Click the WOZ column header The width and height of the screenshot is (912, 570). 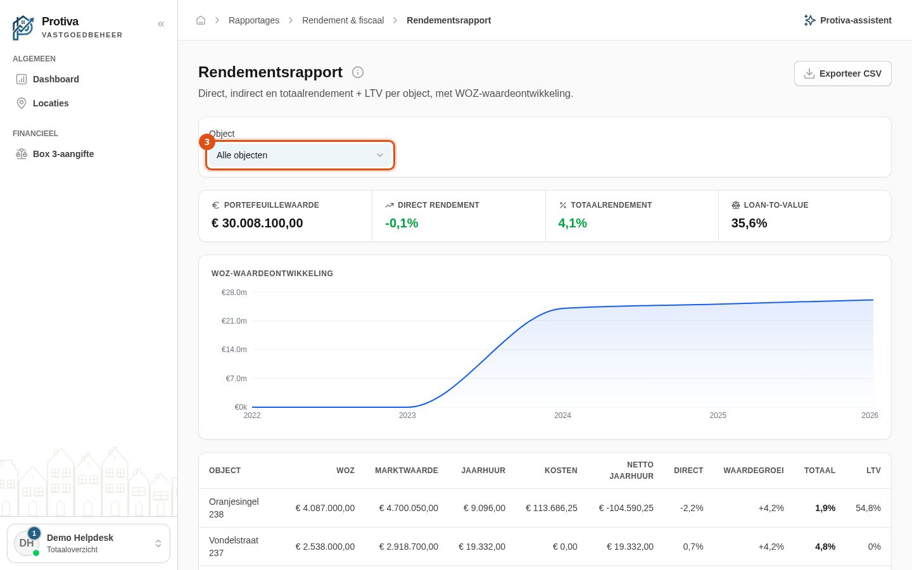pos(345,471)
